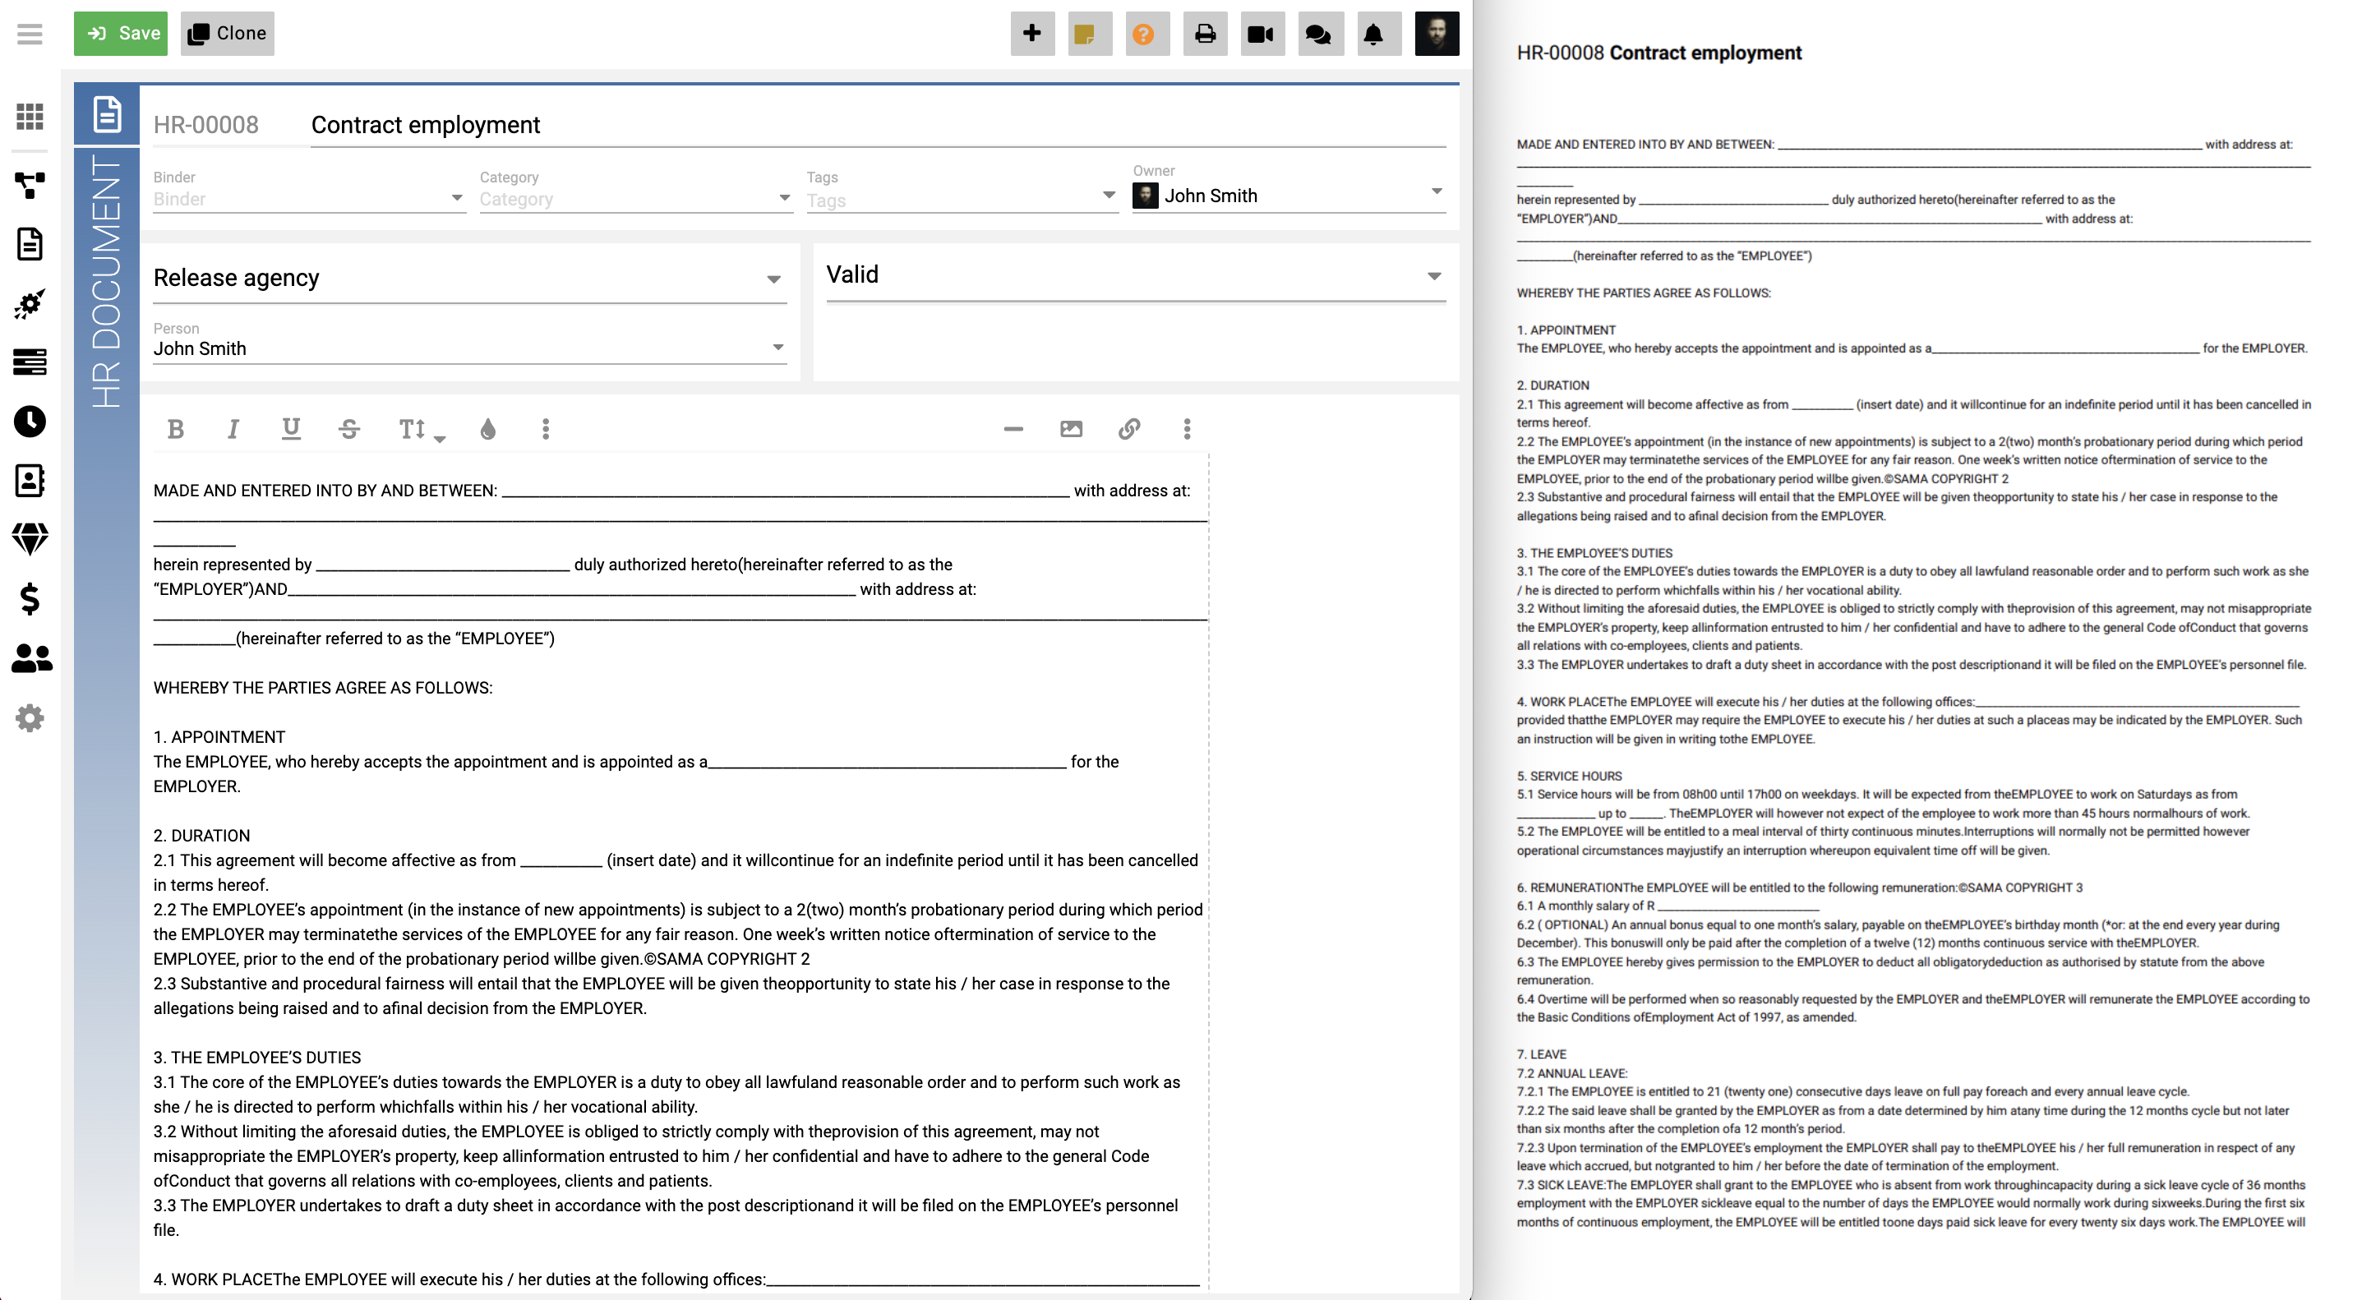Click '3. THE EMPLOYEE'S DUTIES' heading in editor
This screenshot has width=2362, height=1300.
tap(256, 1057)
